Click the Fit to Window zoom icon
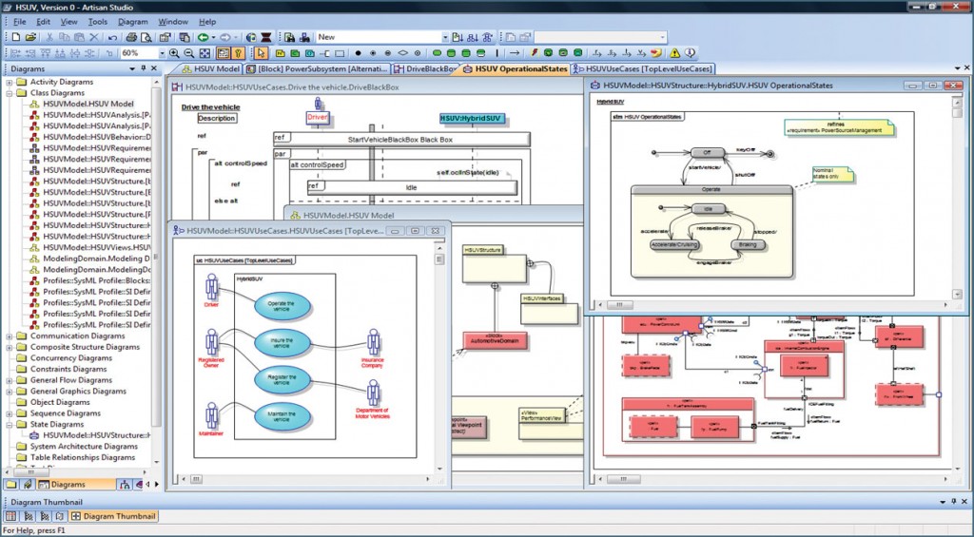This screenshot has width=974, height=537. 205,53
